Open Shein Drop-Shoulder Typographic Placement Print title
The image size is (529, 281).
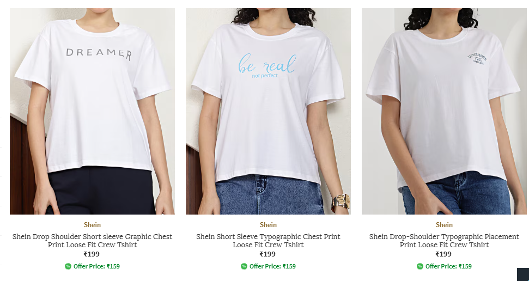(x=444, y=241)
